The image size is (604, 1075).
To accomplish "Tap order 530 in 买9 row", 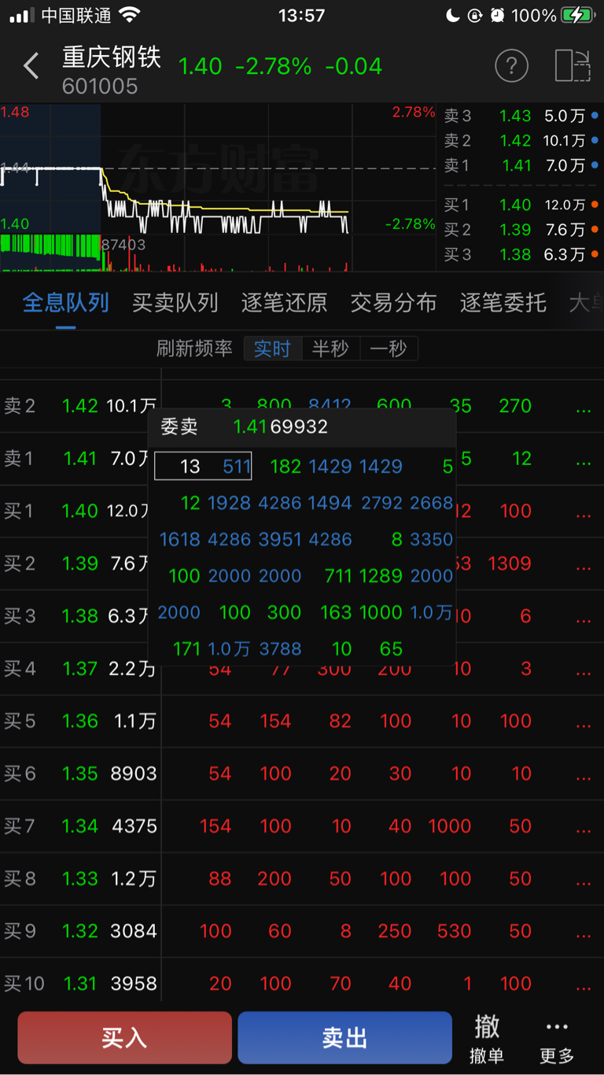I will (x=455, y=931).
